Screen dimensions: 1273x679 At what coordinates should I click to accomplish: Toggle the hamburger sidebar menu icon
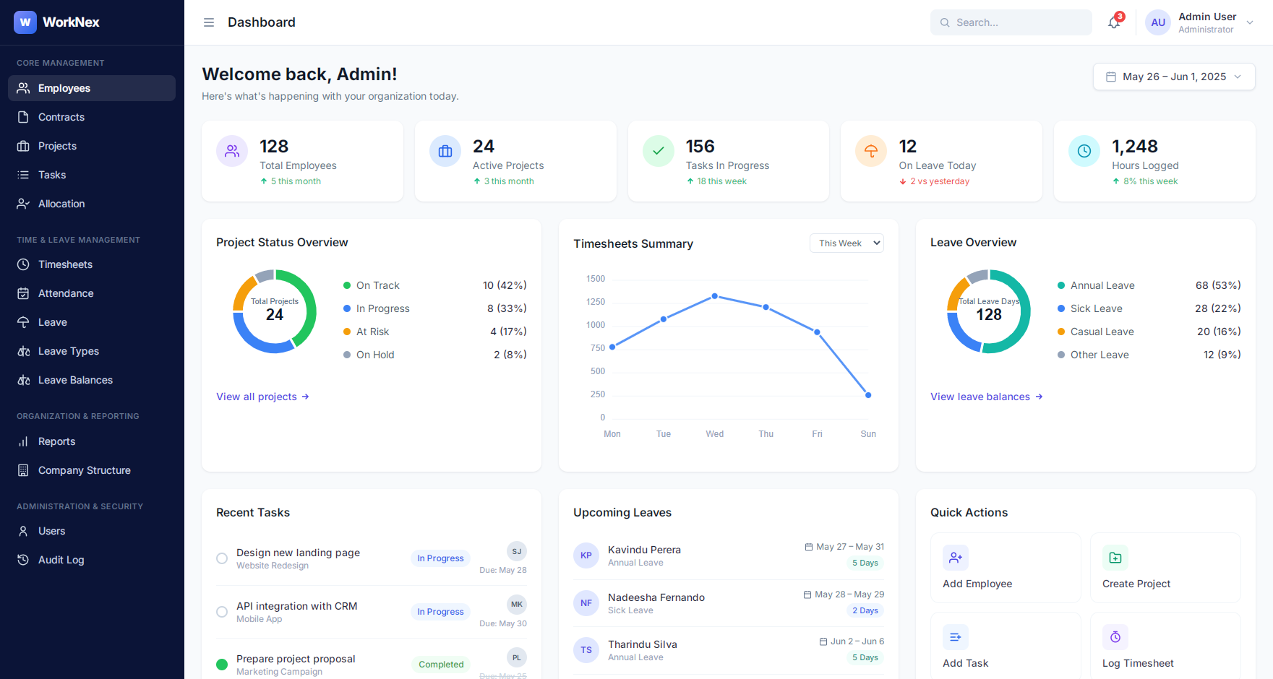coord(209,22)
